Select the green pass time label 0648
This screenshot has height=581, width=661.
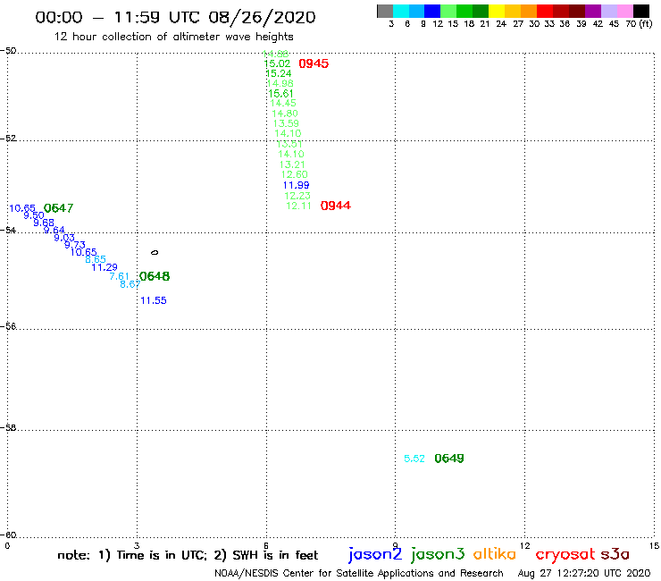coord(155,276)
